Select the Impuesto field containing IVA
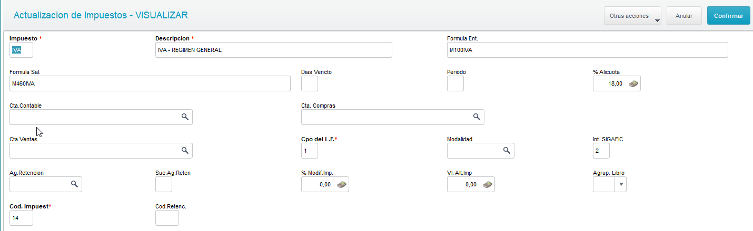The image size is (753, 231). coord(22,50)
